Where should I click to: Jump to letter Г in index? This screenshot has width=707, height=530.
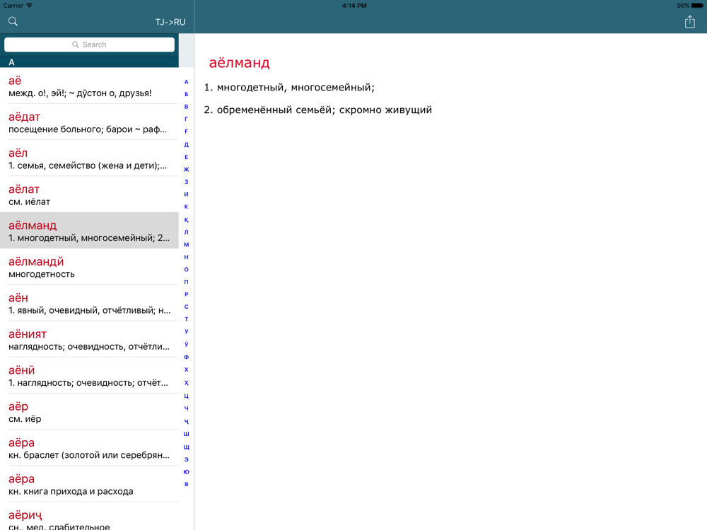[x=186, y=119]
